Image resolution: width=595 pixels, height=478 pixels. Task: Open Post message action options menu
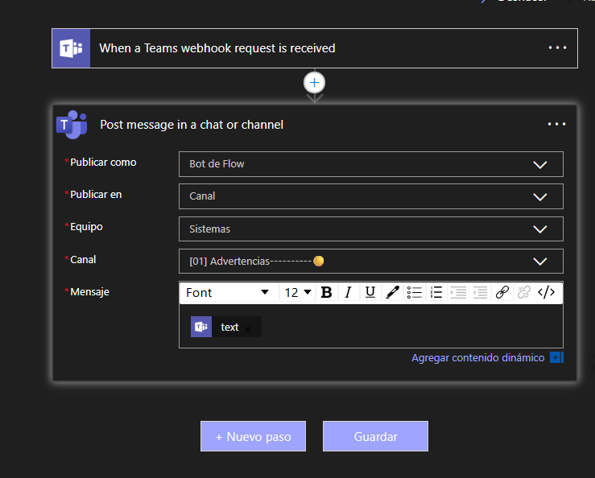(556, 125)
